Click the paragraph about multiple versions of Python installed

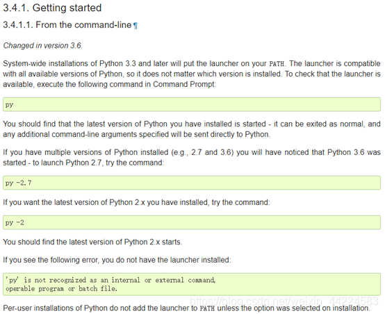tap(192, 158)
